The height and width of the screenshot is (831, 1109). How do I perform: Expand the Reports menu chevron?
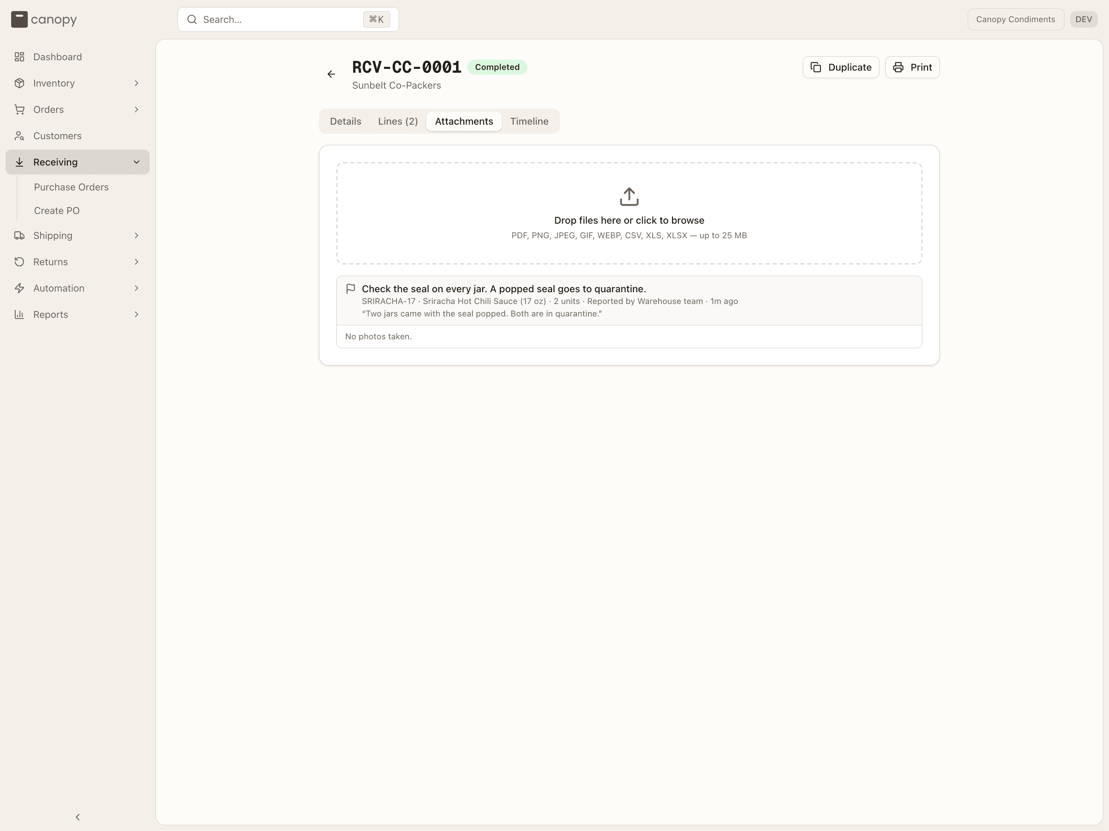point(136,314)
